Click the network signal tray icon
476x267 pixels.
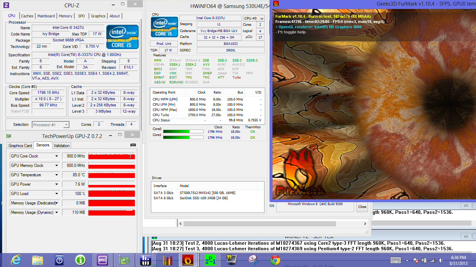pos(432,260)
